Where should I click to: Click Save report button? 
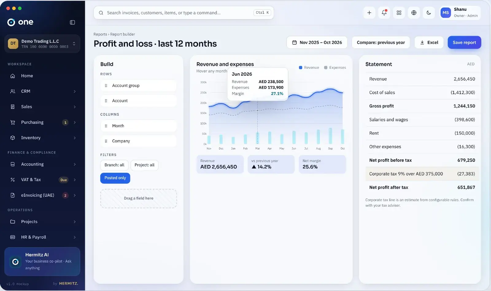(x=464, y=42)
